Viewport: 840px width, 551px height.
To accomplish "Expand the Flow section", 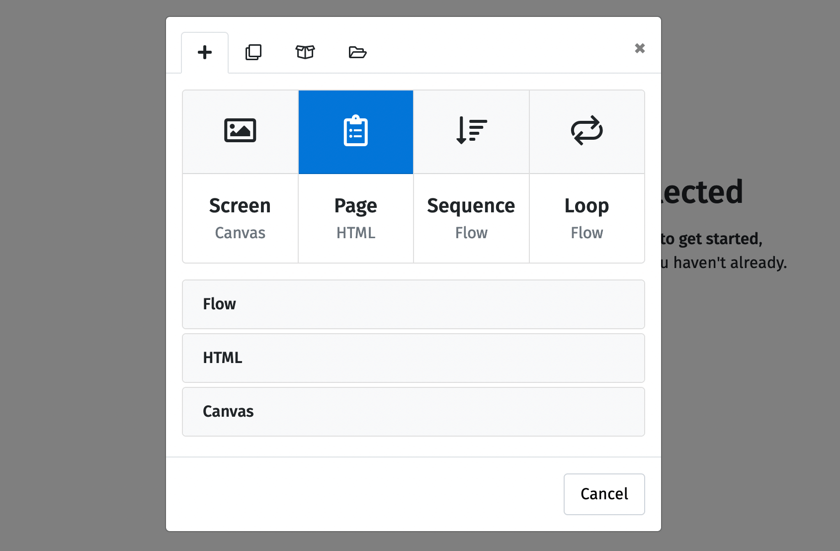I will point(414,304).
